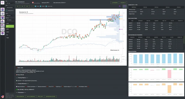
Task: Click the Dodaj komentarz button
Action: coord(20,97)
